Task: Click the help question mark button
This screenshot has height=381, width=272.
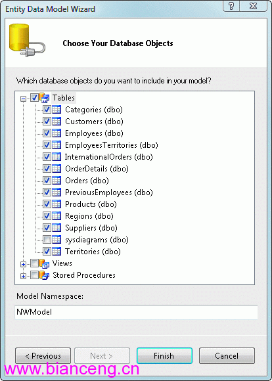Action: click(x=231, y=6)
